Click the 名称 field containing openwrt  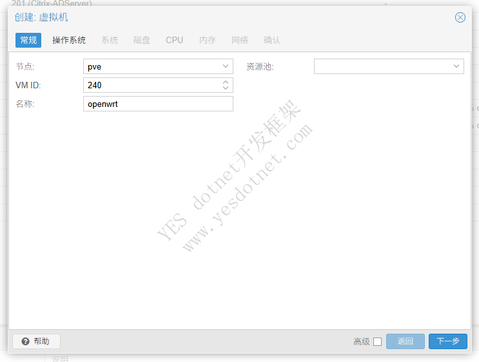point(158,104)
